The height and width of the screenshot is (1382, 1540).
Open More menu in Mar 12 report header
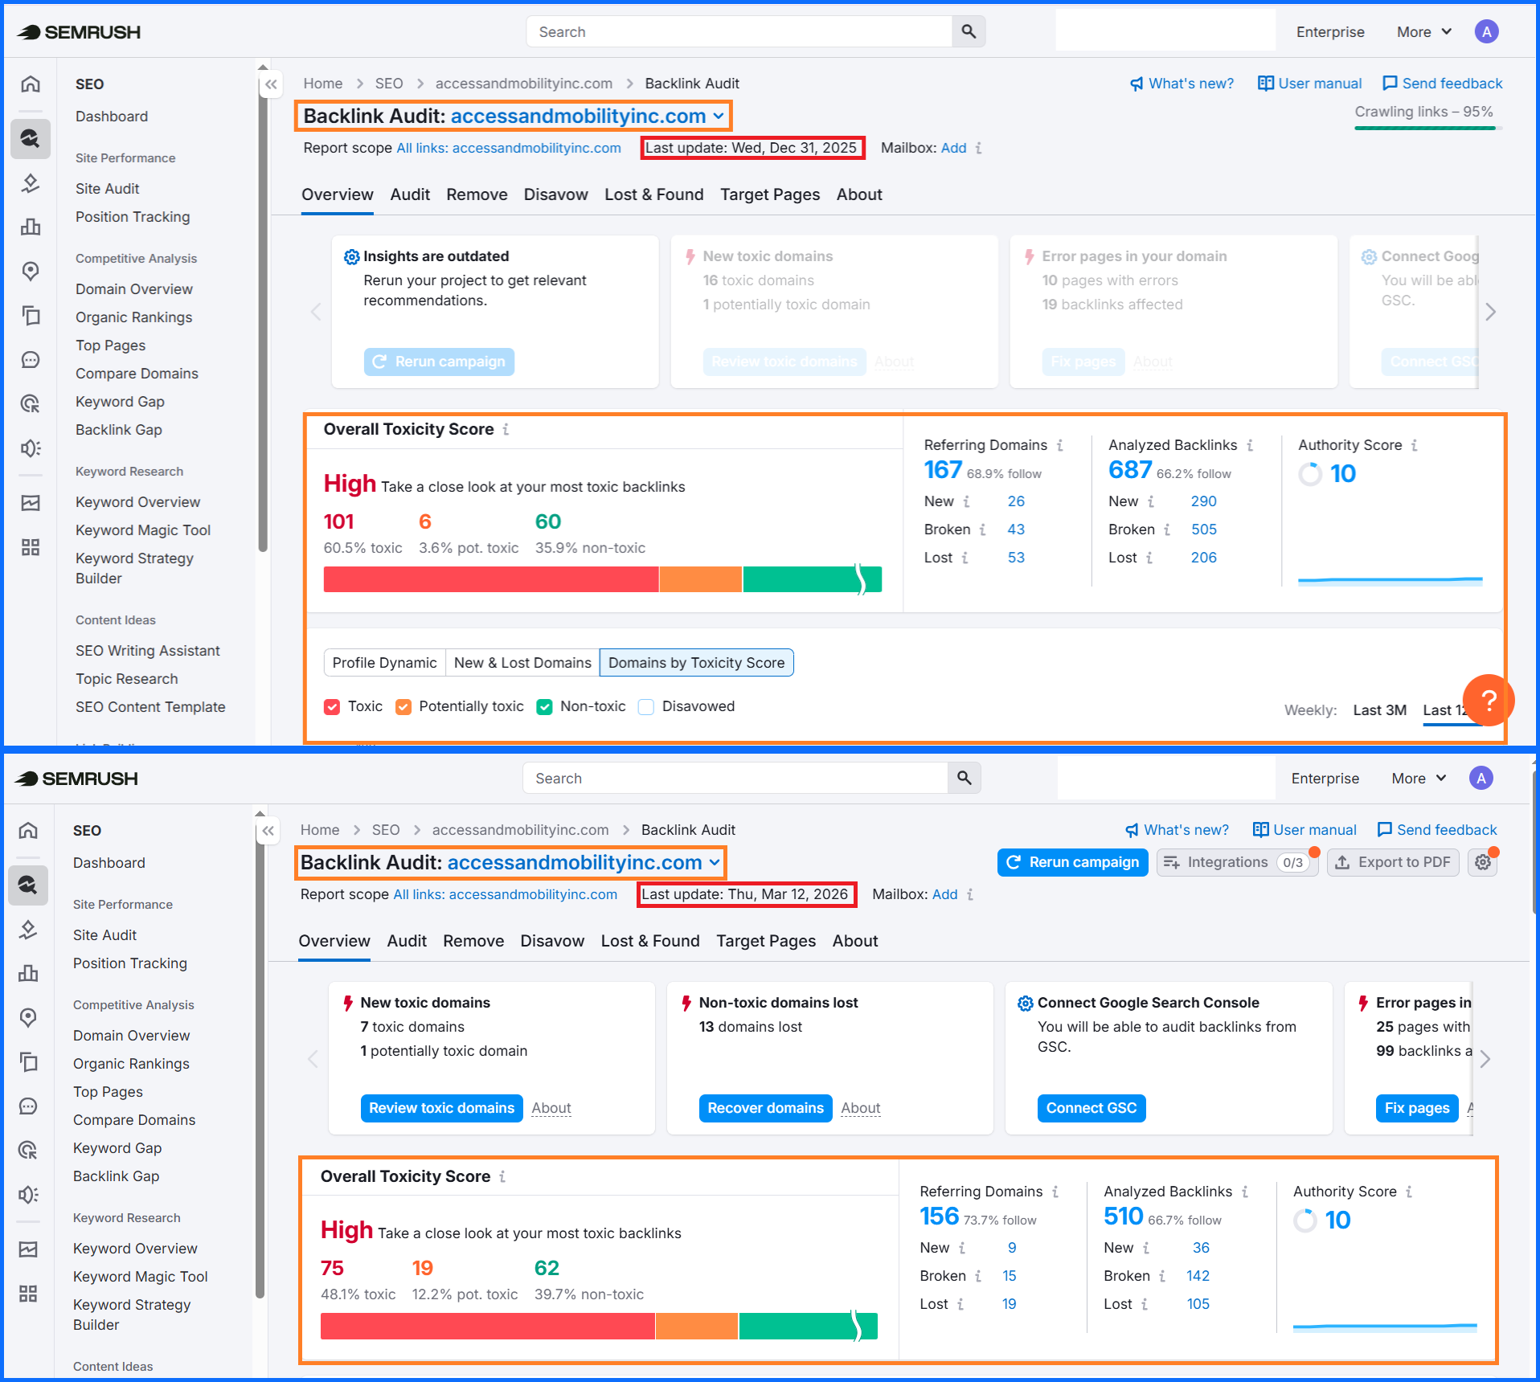(x=1419, y=779)
